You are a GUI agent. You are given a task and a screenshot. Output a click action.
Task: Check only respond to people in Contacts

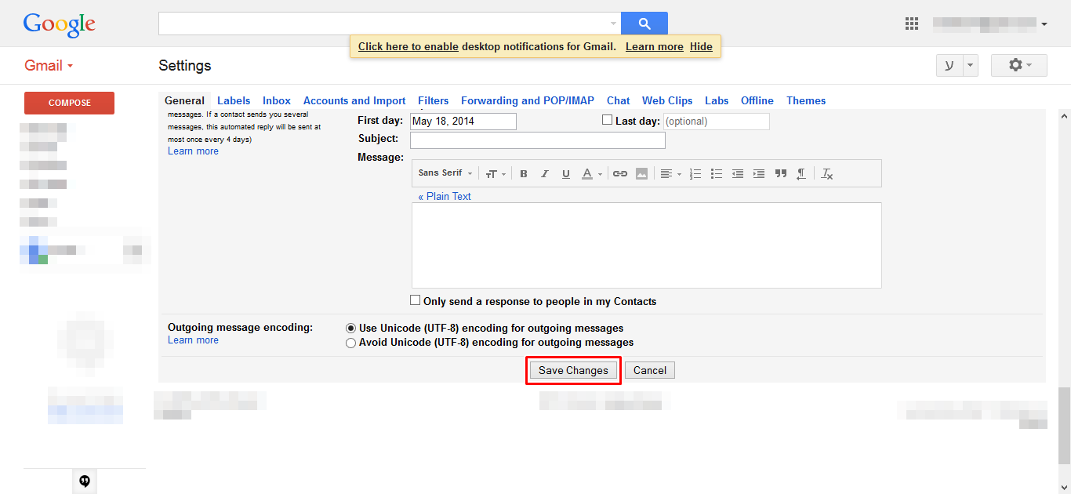click(416, 300)
